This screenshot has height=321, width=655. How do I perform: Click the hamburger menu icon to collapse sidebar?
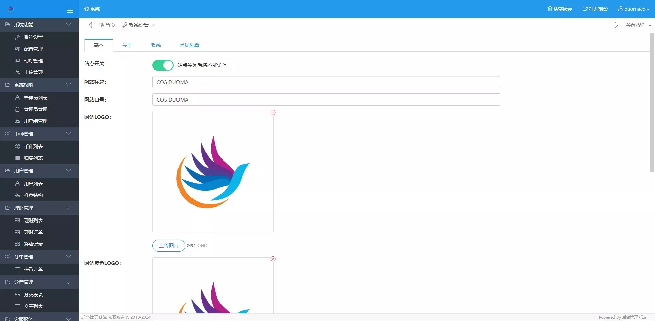click(x=70, y=10)
